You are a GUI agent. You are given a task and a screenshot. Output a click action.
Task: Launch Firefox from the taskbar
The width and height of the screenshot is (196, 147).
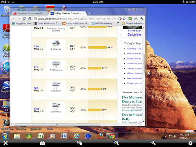point(100,136)
